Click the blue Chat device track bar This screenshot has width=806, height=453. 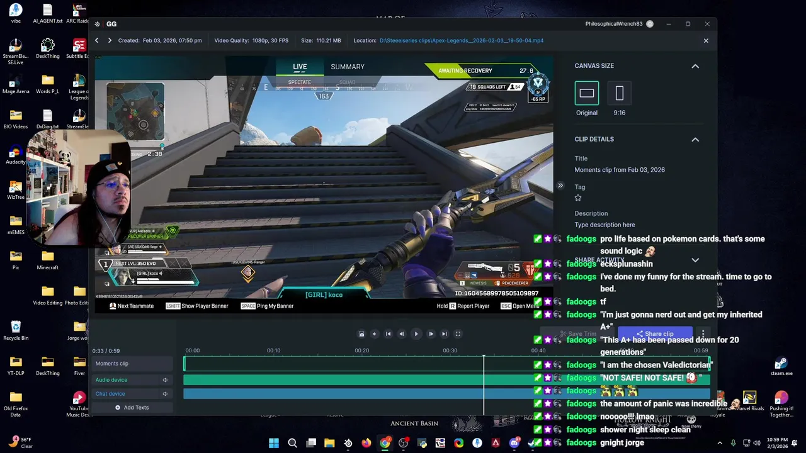(x=446, y=394)
